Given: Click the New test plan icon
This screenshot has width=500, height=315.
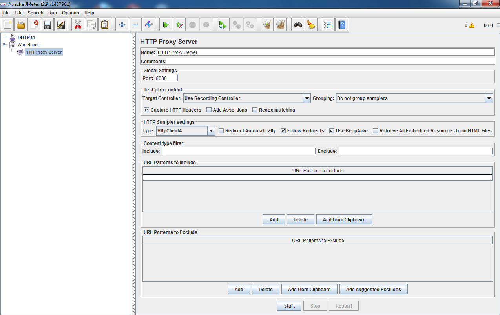Looking at the screenshot, I should tap(7, 25).
